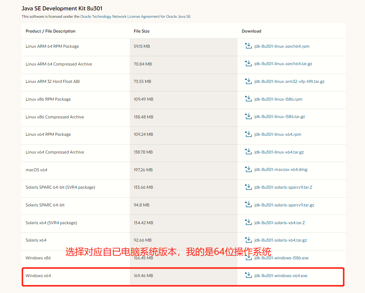Click download icon for Solaris x64 tar.gz
Image resolution: width=365 pixels, height=293 pixels.
click(x=248, y=240)
